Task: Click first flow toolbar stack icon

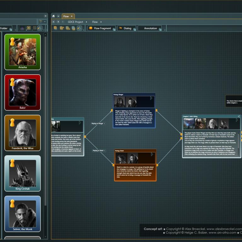Action: click(x=55, y=28)
